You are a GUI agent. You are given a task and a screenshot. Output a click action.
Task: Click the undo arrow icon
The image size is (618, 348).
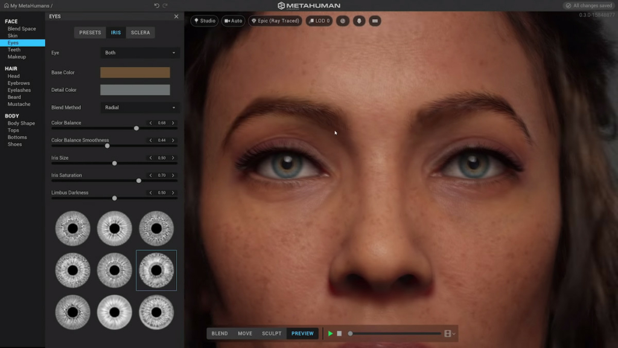point(157,5)
